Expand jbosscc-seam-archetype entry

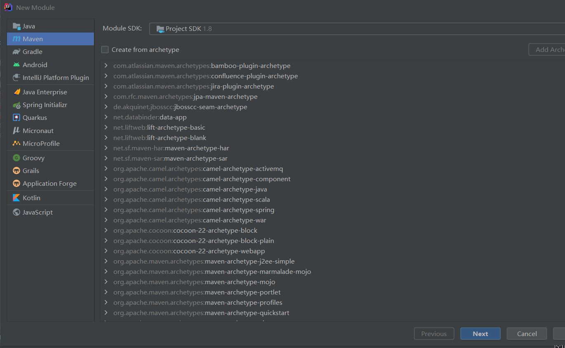click(x=106, y=107)
